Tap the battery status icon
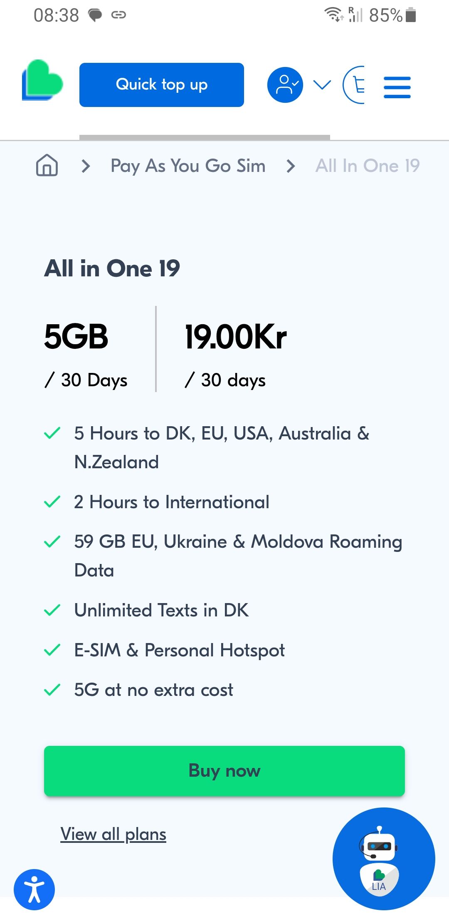Screen dimensions: 449x924 [411, 15]
